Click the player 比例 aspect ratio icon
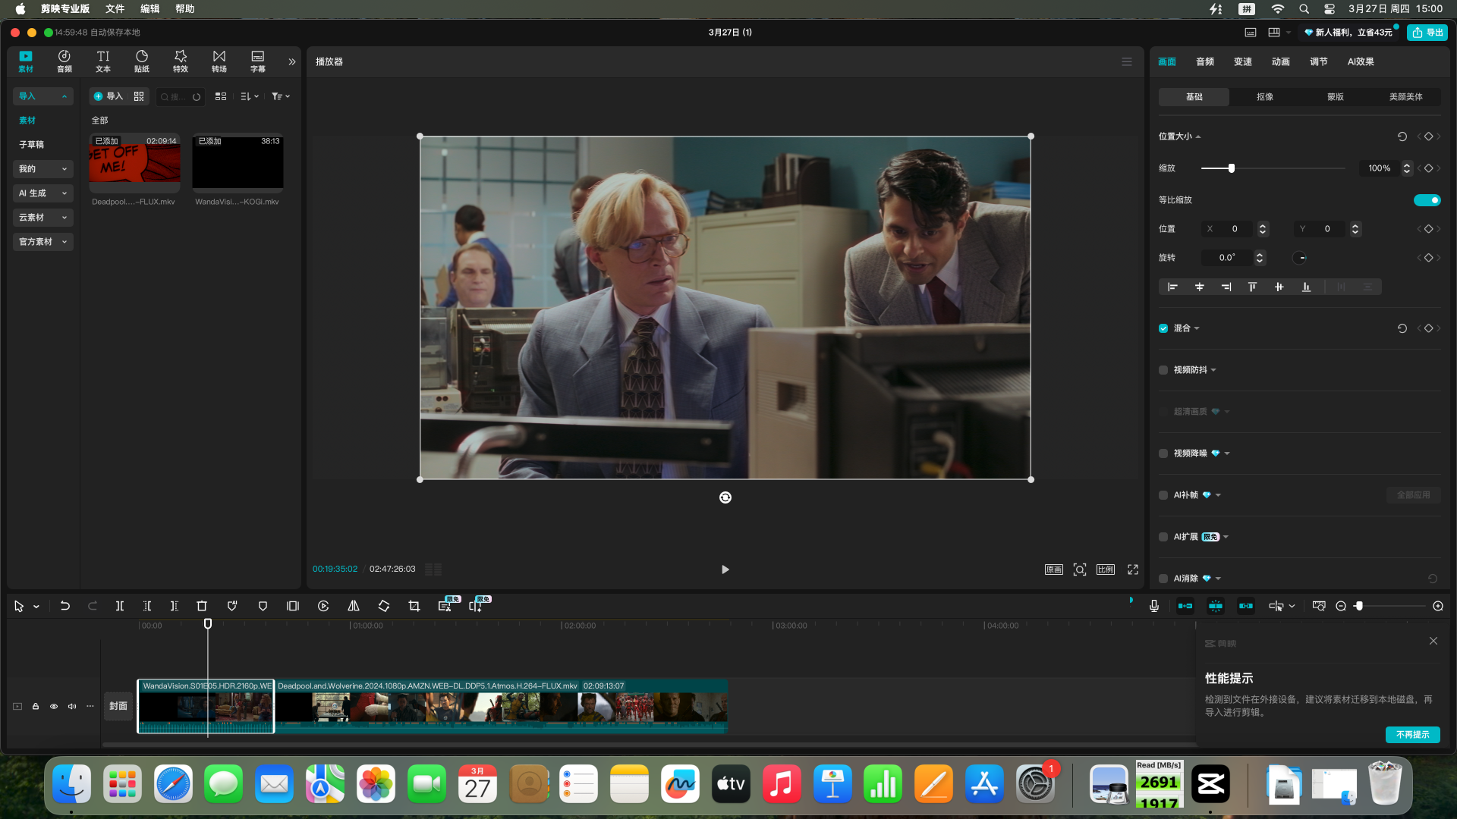The height and width of the screenshot is (819, 1457). pos(1106,570)
